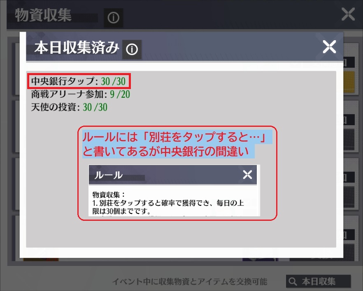Click the rule text about 毎日の上限30個
Viewport: 363px width, 291px height.
(x=168, y=207)
